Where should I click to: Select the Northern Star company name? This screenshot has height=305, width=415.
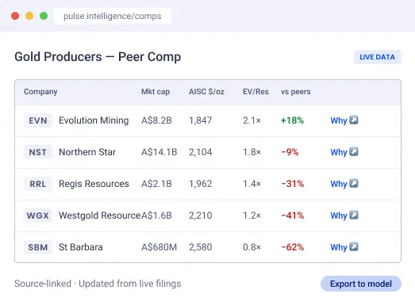[87, 152]
